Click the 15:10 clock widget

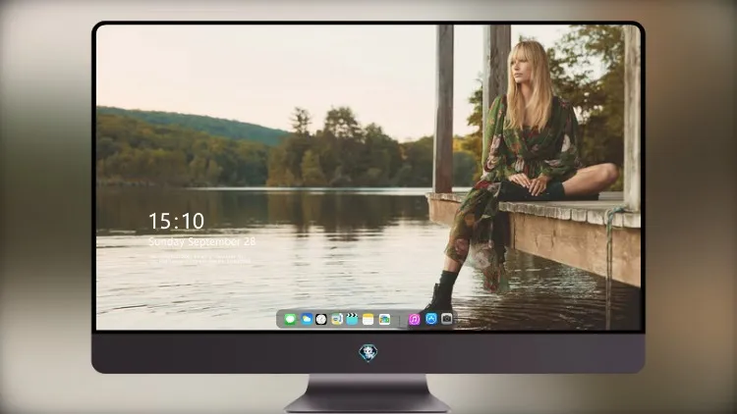177,221
